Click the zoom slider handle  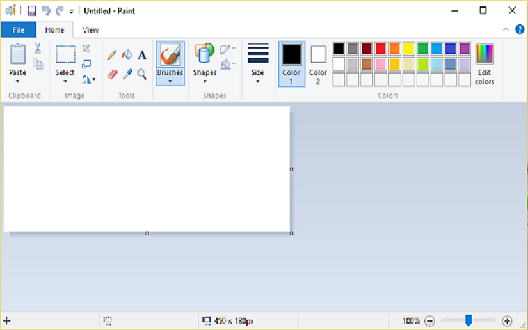[468, 320]
